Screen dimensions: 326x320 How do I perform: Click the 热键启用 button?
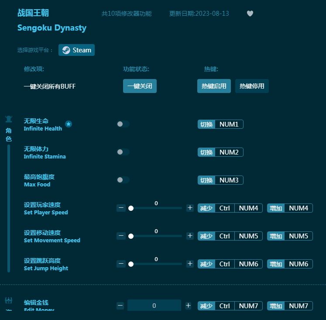click(x=214, y=86)
